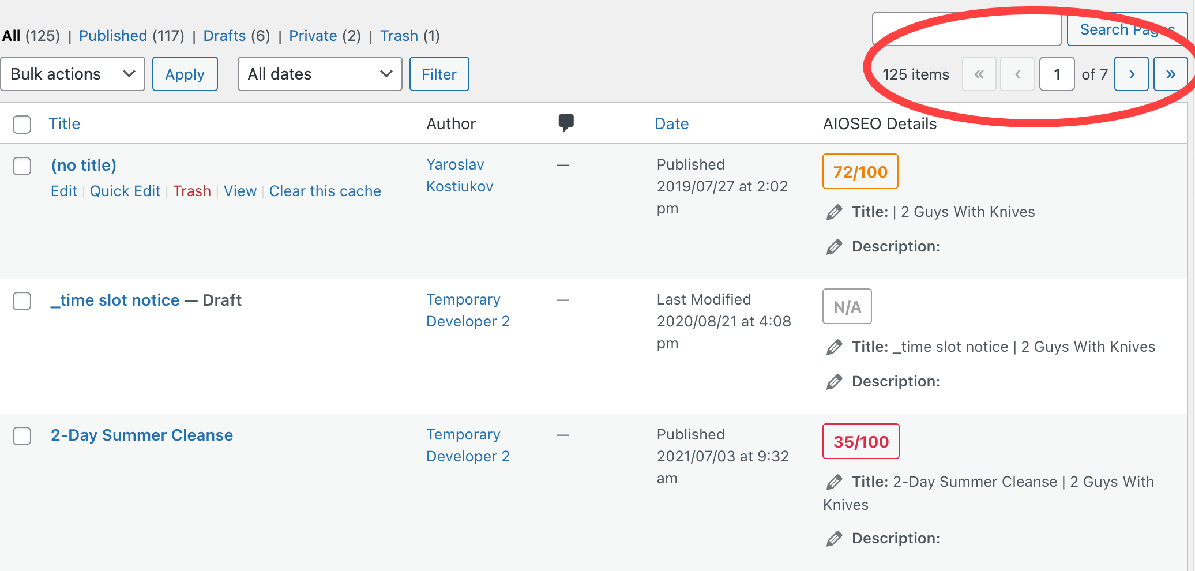Click pencil icon for 2-Day Summer Cleanse title
This screenshot has height=571, width=1195.
click(834, 482)
